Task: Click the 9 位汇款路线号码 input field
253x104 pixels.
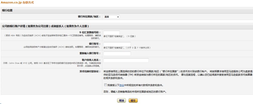Action: coord(111,33)
